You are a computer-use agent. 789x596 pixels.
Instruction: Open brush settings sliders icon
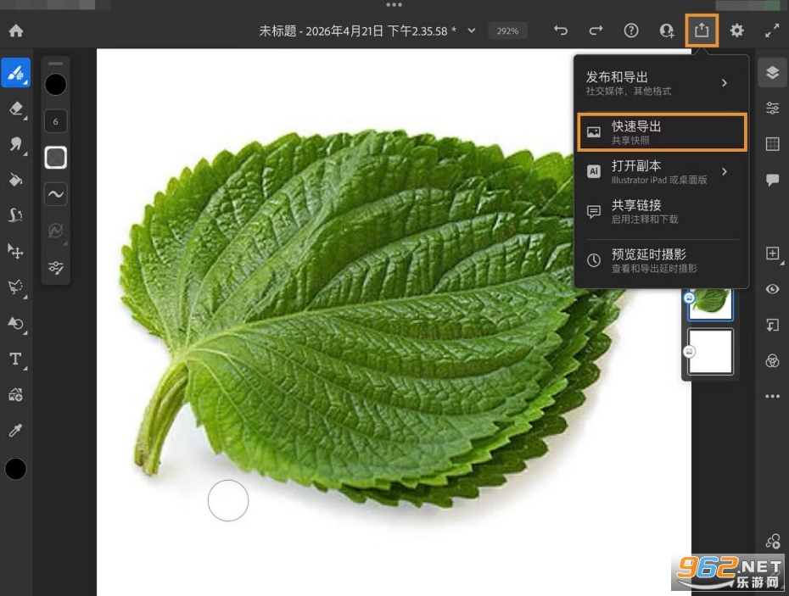point(55,267)
